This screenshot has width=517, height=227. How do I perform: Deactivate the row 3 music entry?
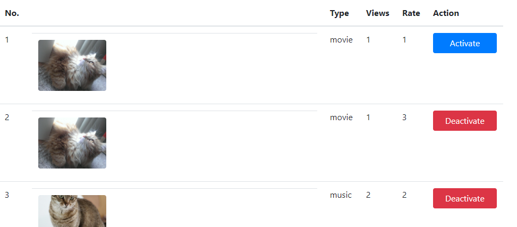pos(464,198)
